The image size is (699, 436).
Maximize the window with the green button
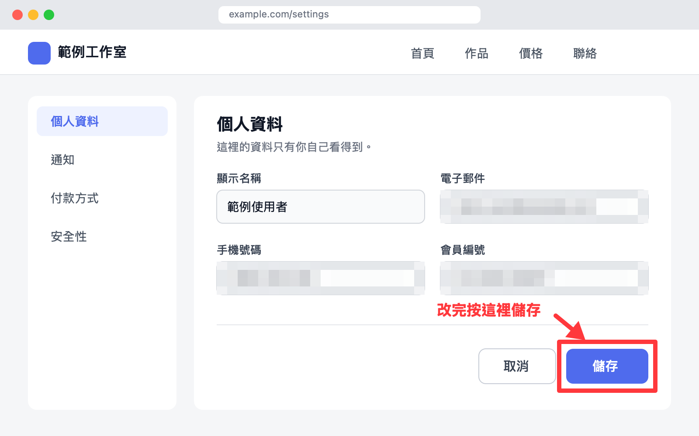pyautogui.click(x=49, y=15)
